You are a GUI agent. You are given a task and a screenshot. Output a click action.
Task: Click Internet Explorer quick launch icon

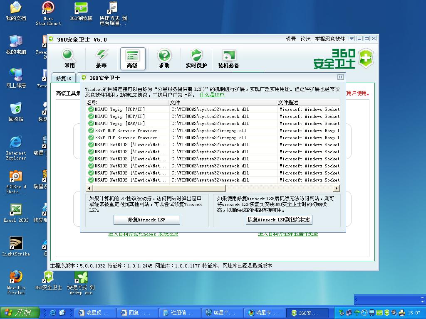tap(52, 313)
